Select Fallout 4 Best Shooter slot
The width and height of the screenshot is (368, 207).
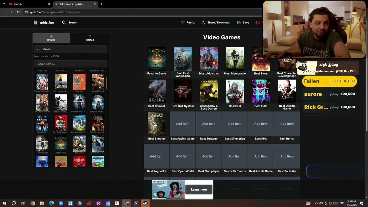(x=157, y=124)
